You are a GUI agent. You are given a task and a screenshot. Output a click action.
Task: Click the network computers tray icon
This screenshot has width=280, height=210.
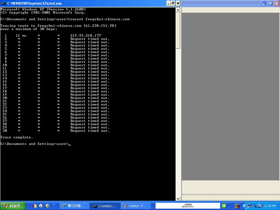coord(250,206)
